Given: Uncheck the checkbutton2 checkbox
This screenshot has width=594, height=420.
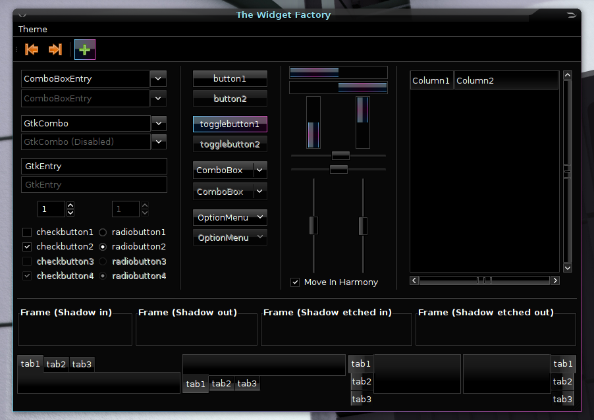Looking at the screenshot, I should click(x=27, y=247).
